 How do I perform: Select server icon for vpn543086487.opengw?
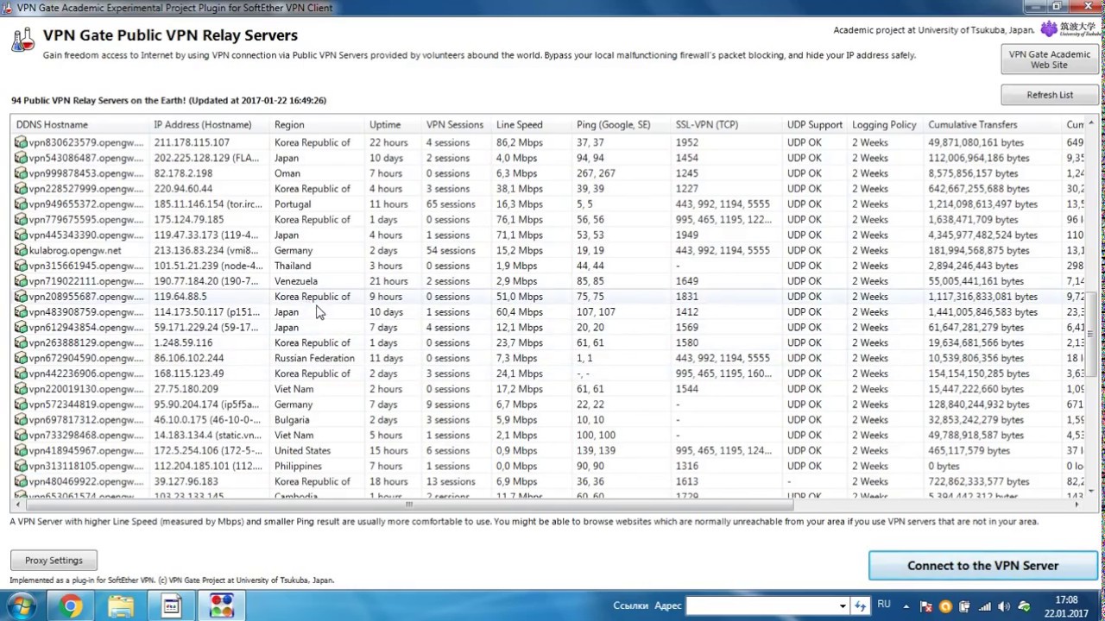tap(21, 158)
